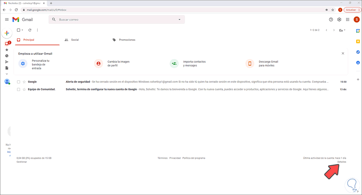Star the Equipo de Comunidad email

coord(24,89)
